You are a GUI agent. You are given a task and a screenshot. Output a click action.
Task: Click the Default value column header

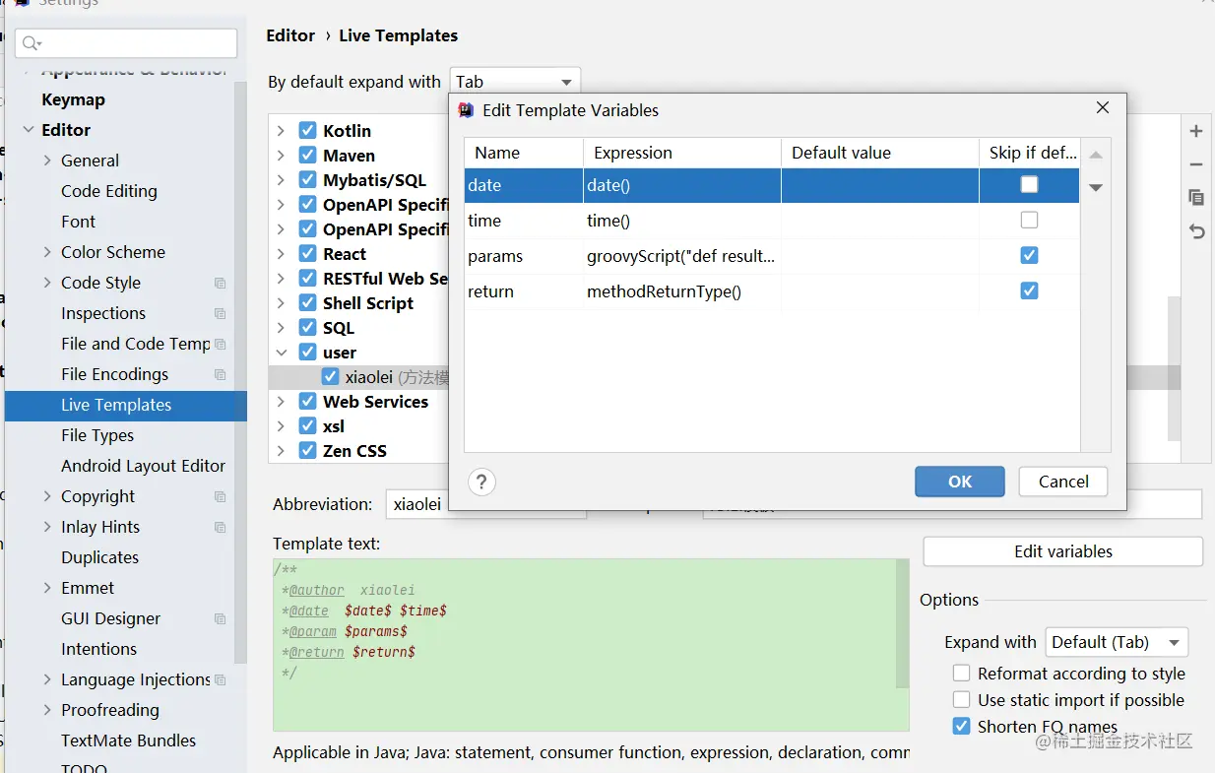click(x=880, y=153)
